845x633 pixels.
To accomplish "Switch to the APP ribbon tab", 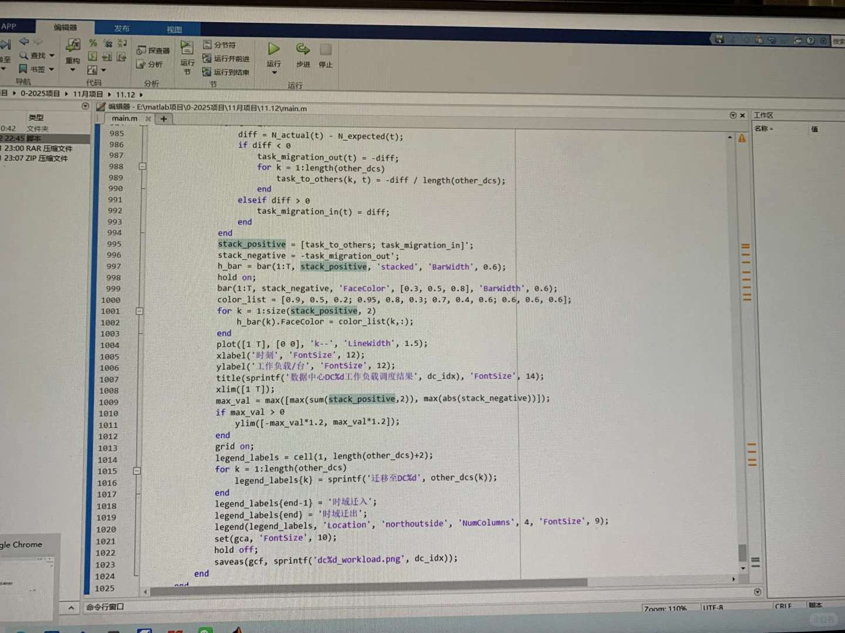I will [x=9, y=26].
